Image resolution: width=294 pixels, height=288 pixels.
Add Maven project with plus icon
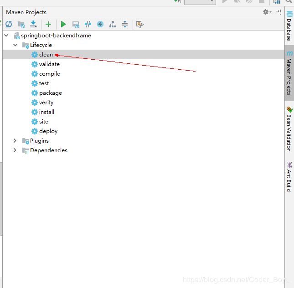(48, 24)
